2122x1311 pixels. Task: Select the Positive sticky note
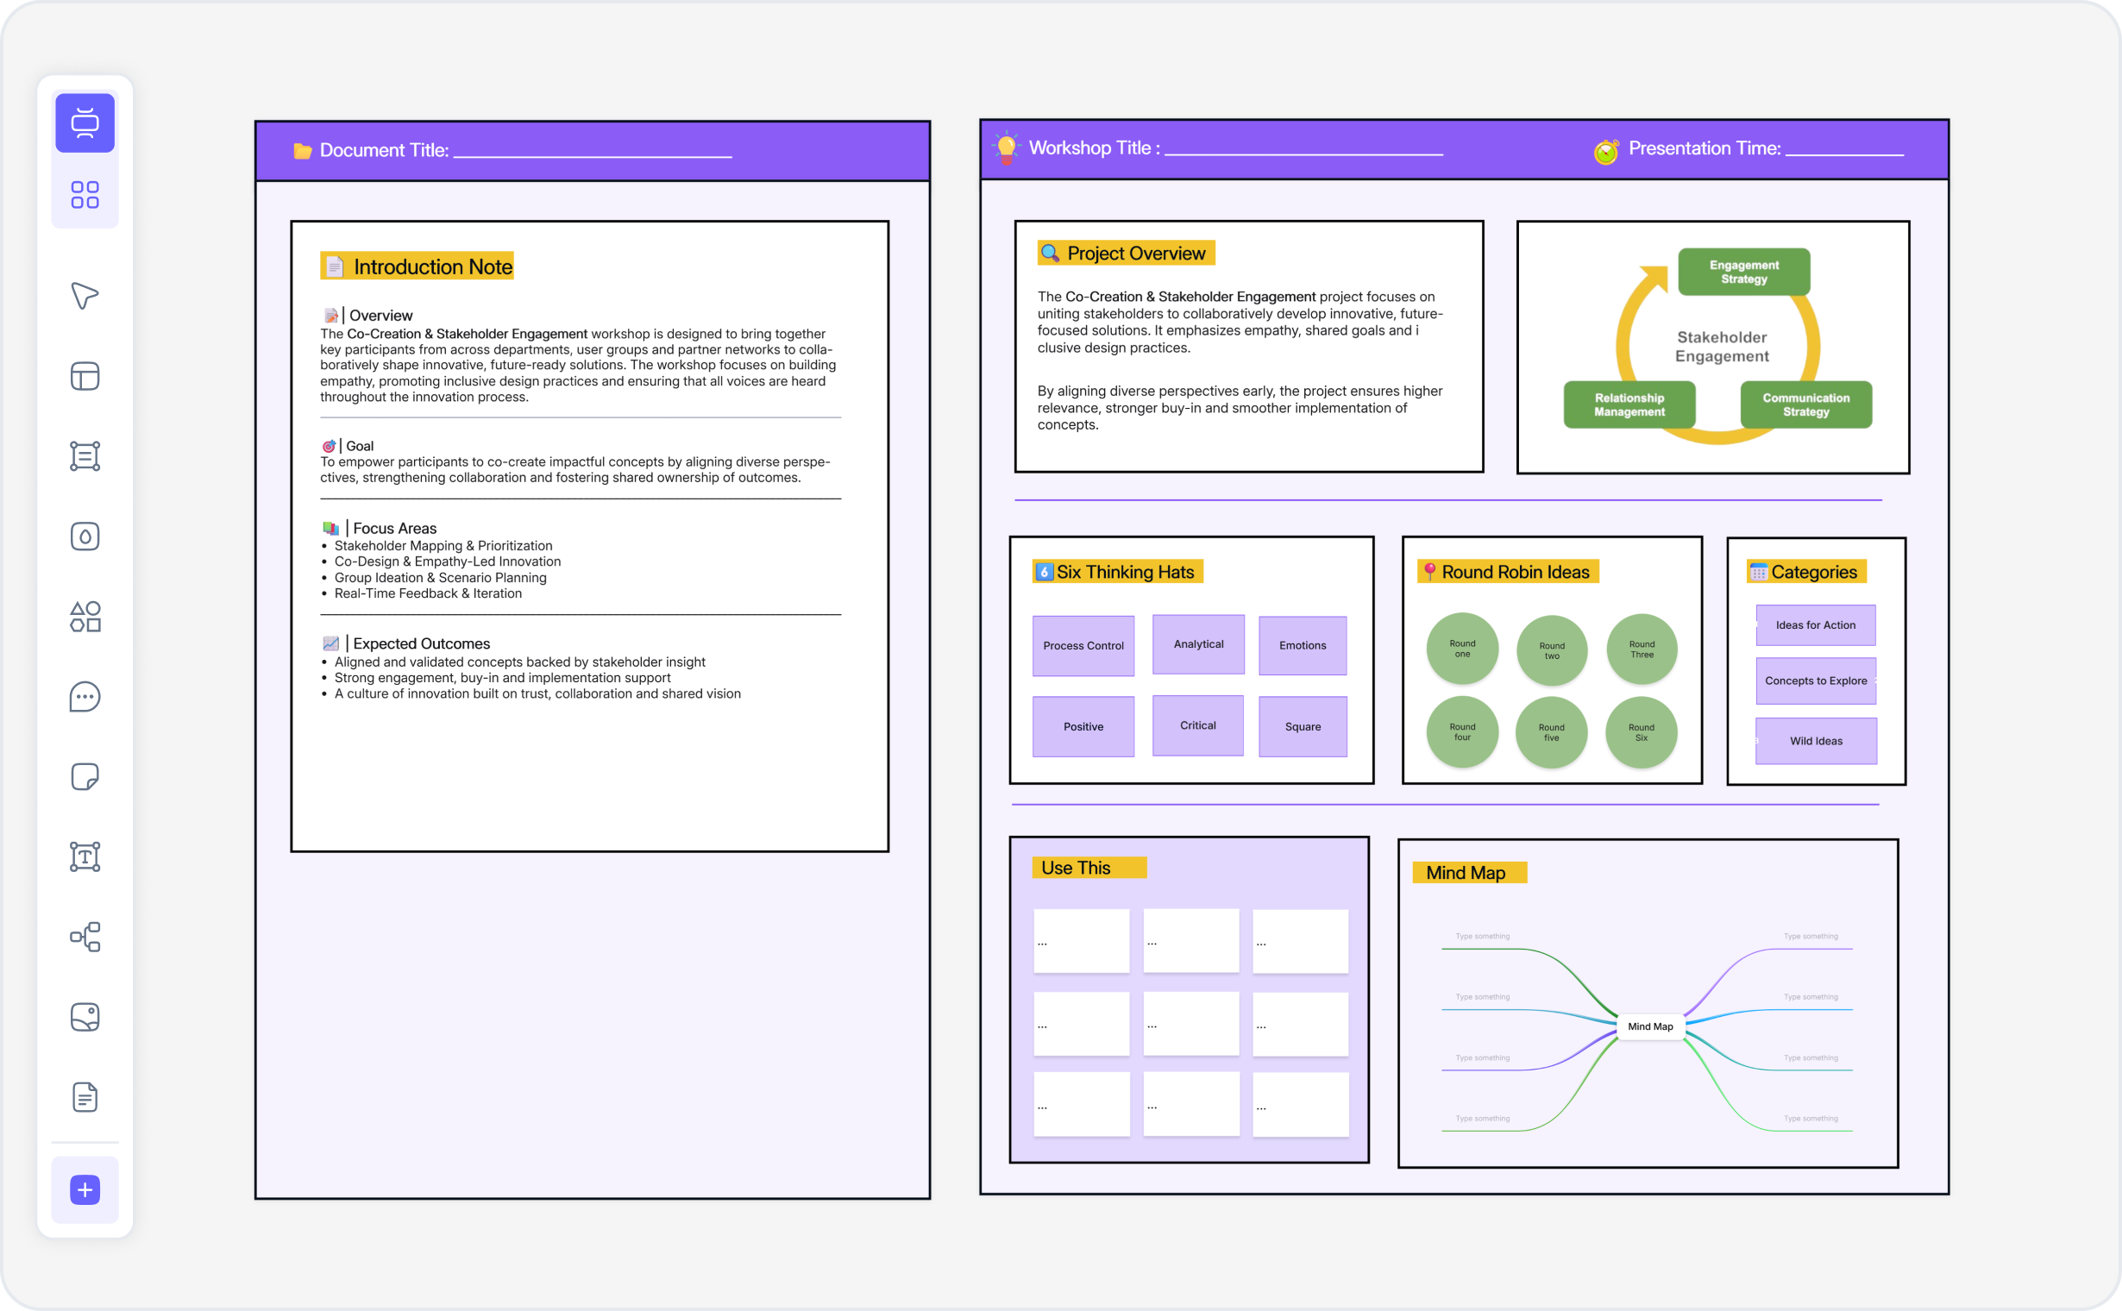click(x=1083, y=726)
